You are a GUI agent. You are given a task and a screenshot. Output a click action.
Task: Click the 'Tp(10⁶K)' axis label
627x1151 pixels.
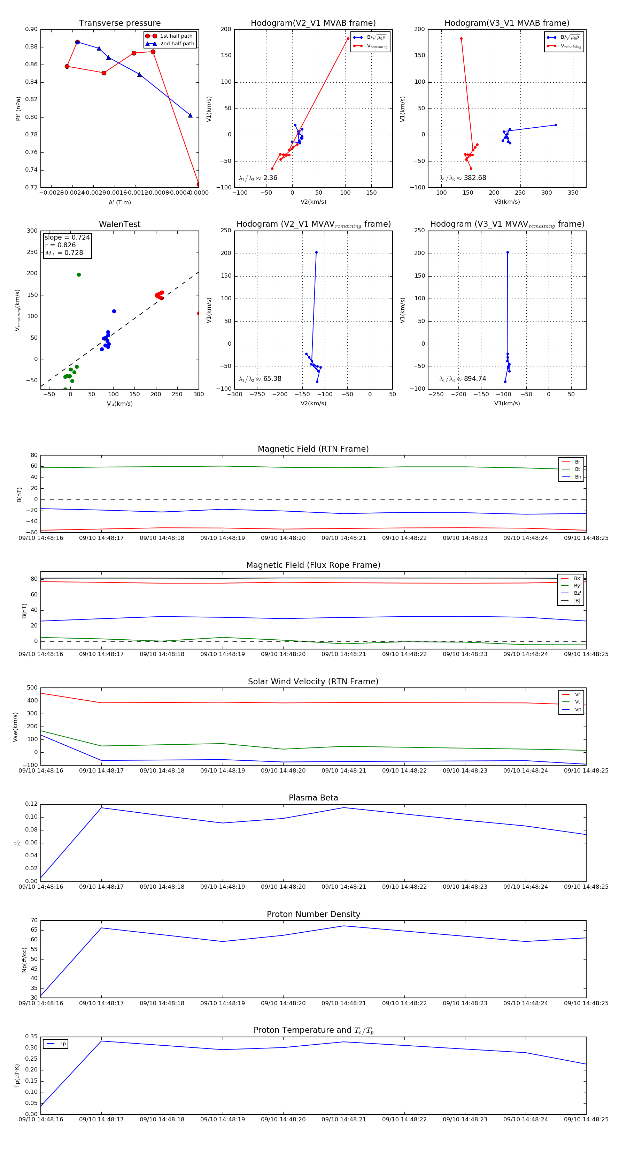coord(17,1076)
